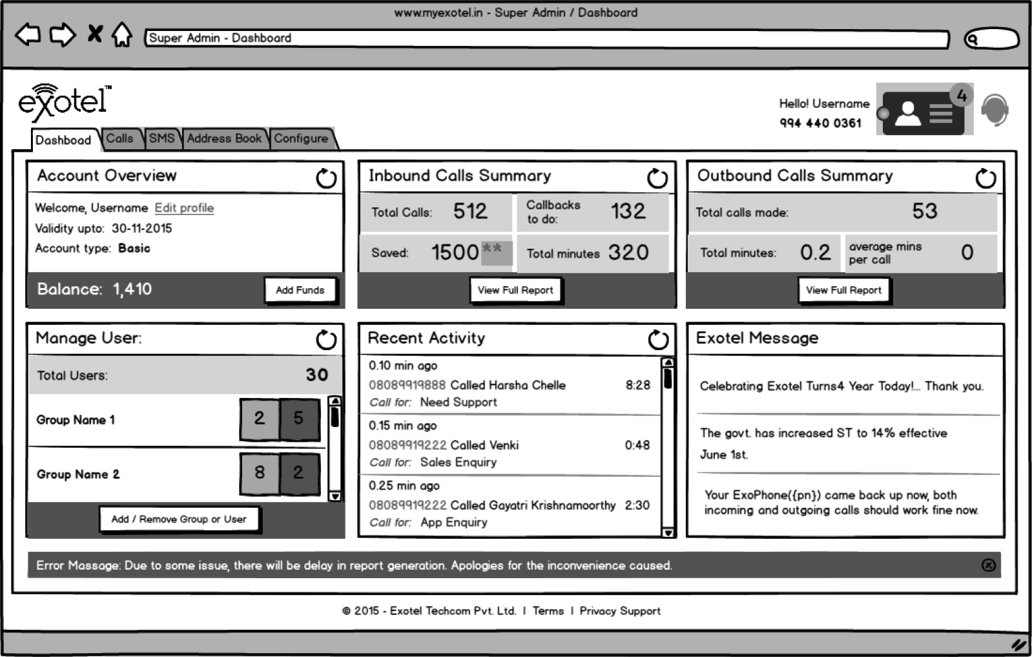The width and height of the screenshot is (1032, 657).
Task: Click Group Name 1 dark box 5
Action: click(x=299, y=419)
